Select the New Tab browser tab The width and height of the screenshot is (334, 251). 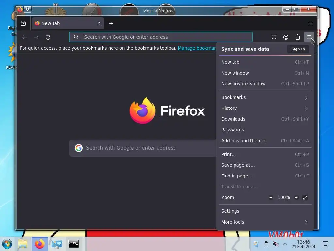pyautogui.click(x=68, y=23)
